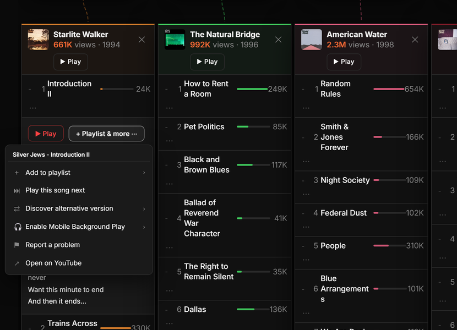The width and height of the screenshot is (457, 330).
Task: Click the skip-next icon beside Play this song next
Action: coord(17,191)
